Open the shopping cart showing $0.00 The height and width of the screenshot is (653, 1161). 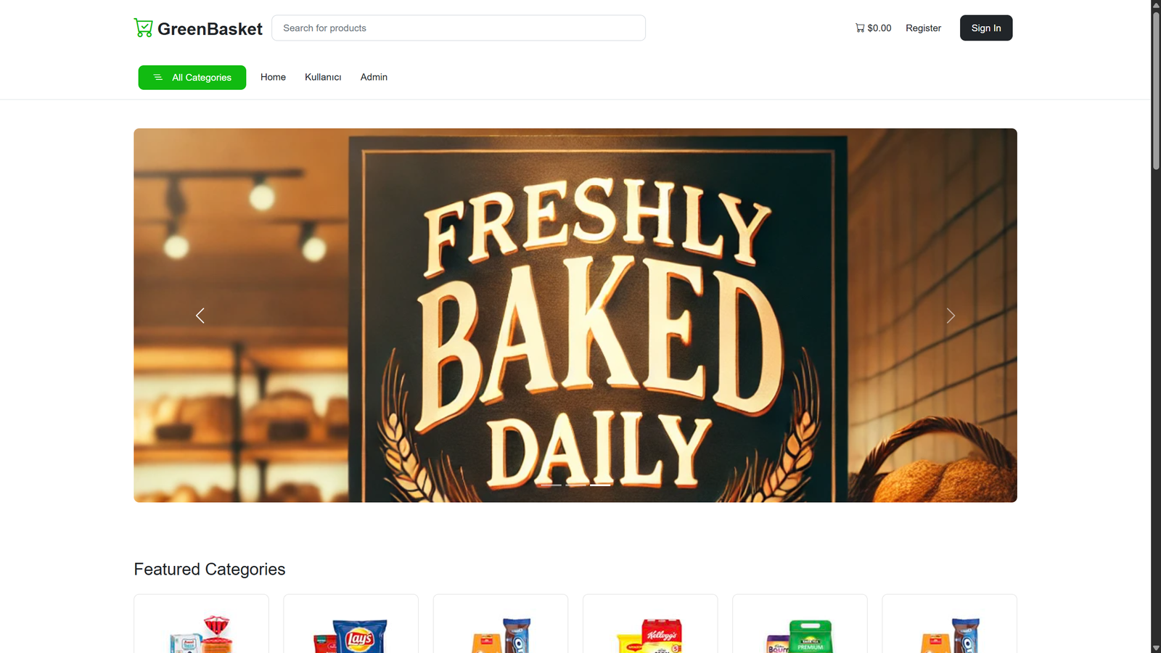[873, 28]
